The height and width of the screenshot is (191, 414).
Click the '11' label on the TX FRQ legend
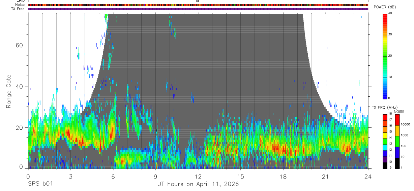pyautogui.click(x=390, y=156)
